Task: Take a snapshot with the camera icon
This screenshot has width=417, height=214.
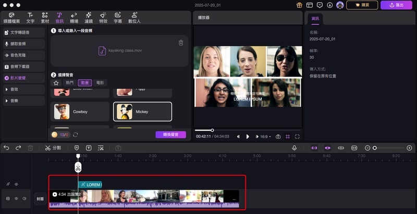Action: [278, 136]
